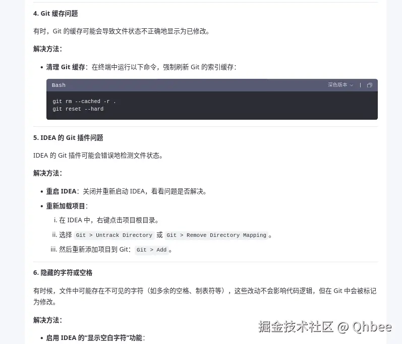Viewport: 402px width, 344px height.
Task: Click the paragraph starting '有时候，文件中可能存在不可见的字符'
Action: coord(205,296)
